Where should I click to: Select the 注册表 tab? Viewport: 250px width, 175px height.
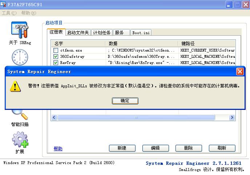(56, 32)
